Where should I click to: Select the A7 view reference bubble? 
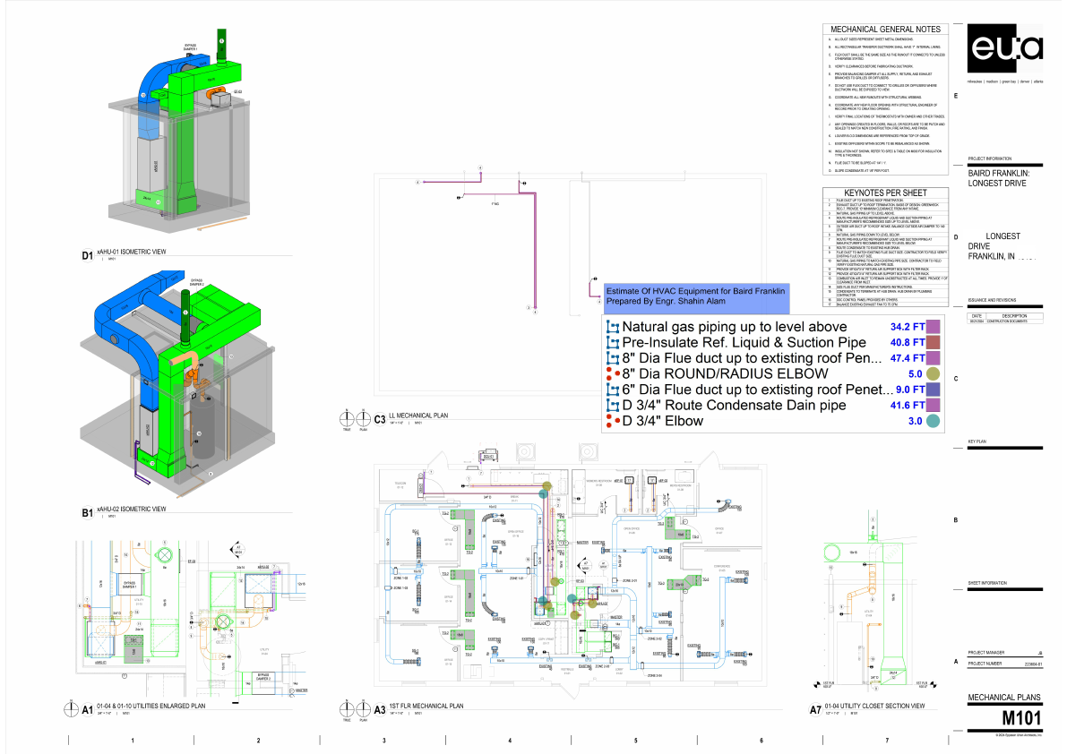pyautogui.click(x=814, y=707)
